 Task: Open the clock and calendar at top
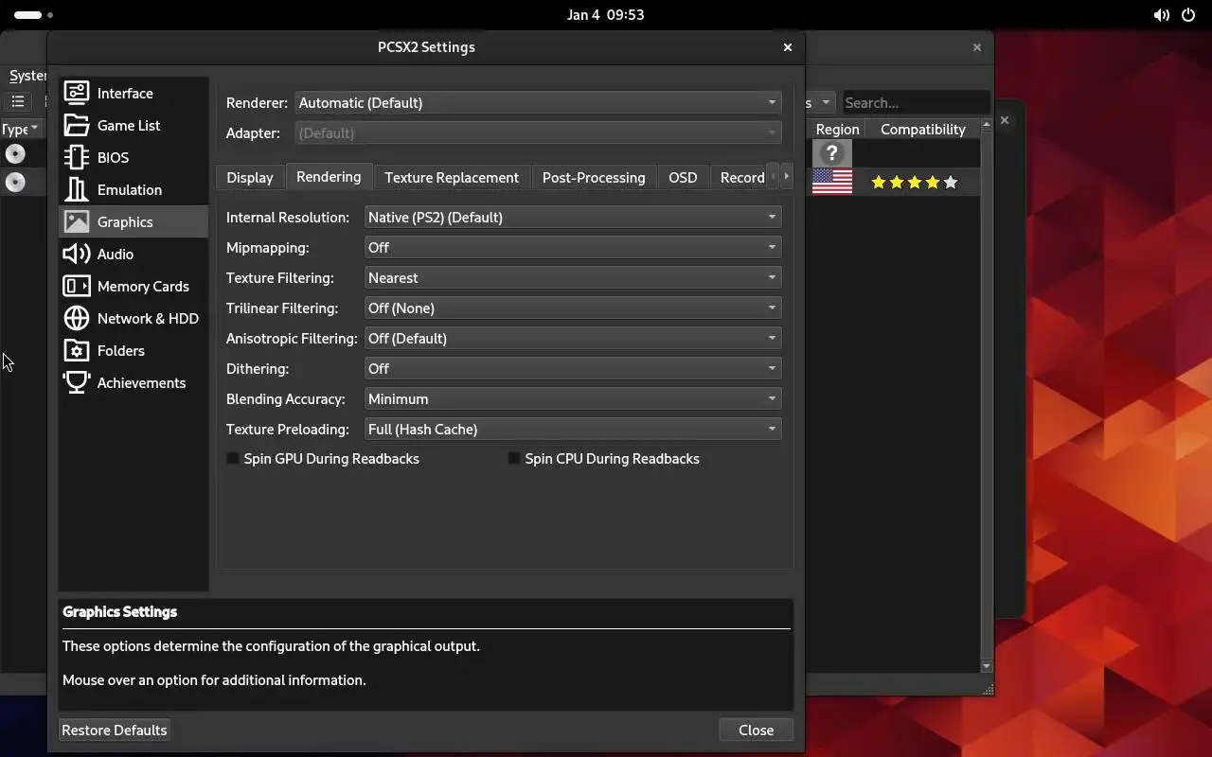point(606,15)
